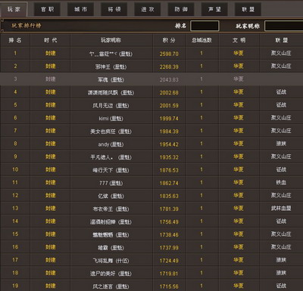Click the 玩家昵称 column header in table
The width and height of the screenshot is (303, 291).
coord(111,40)
